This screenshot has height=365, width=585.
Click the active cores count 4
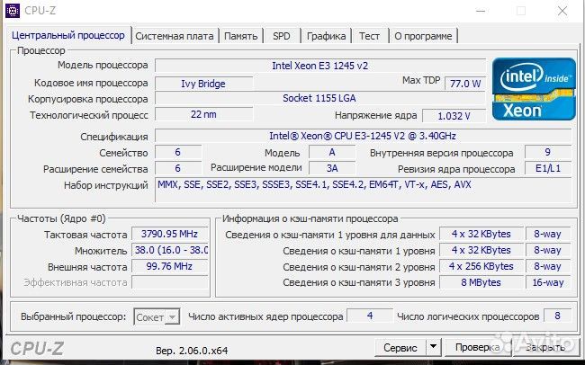coord(370,316)
